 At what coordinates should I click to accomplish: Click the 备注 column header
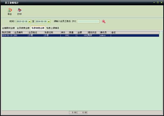tap(135, 32)
